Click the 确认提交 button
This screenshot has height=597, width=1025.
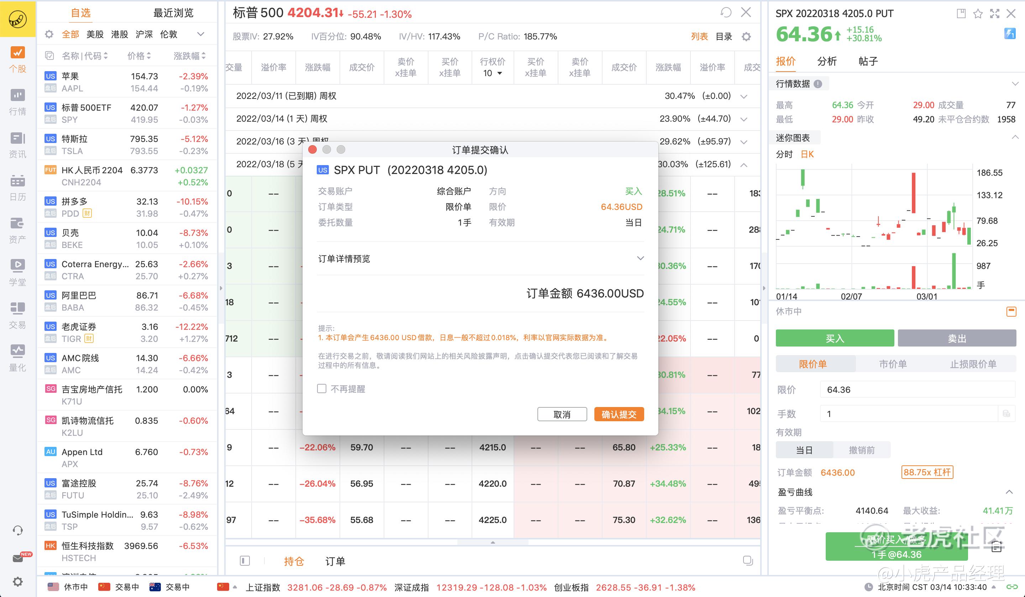coord(619,414)
